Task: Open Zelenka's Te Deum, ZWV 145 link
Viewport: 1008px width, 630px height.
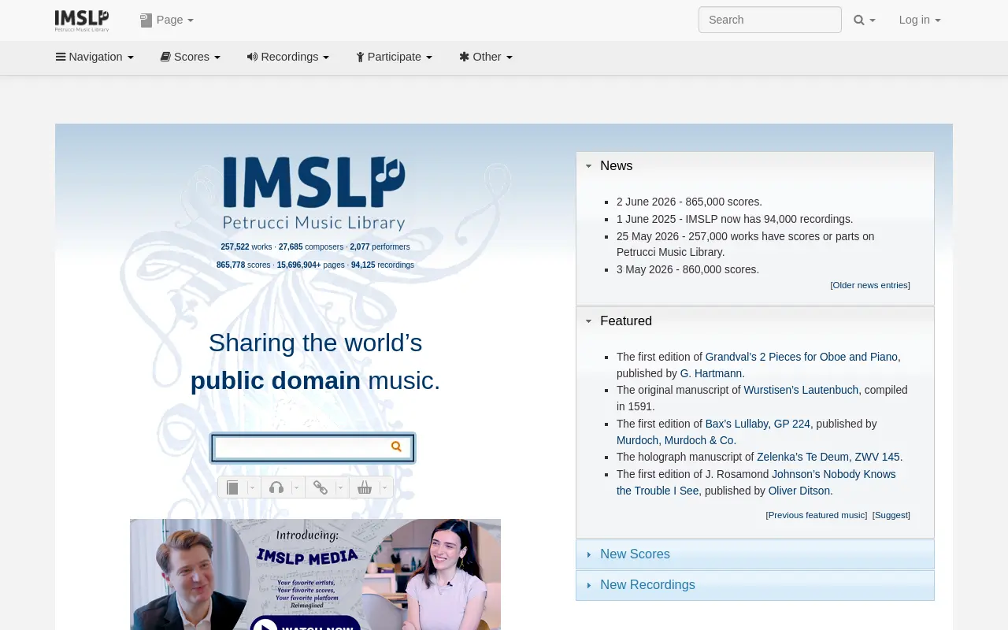Action: [828, 457]
